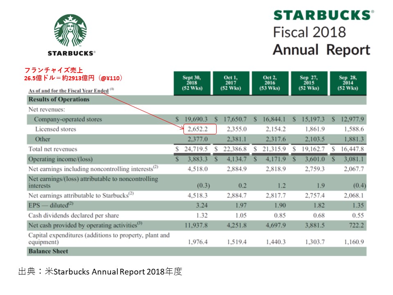The image size is (393, 295).
Task: Click the Starbucks siren logo
Action: (70, 30)
